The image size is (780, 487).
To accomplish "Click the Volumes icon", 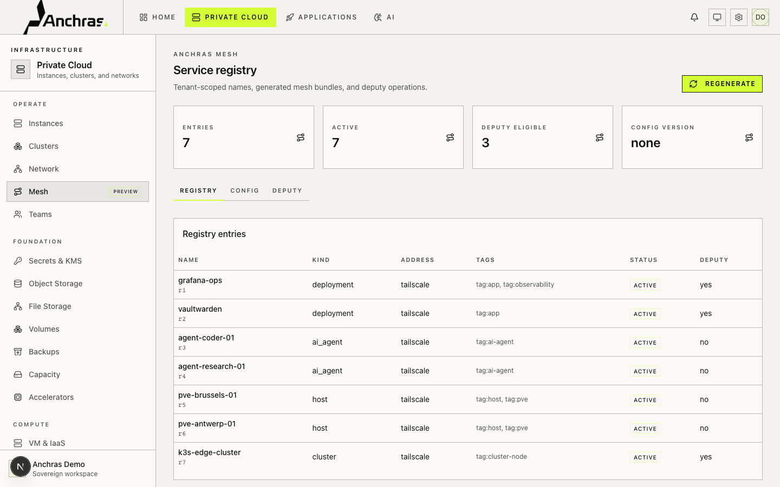I will click(x=18, y=329).
